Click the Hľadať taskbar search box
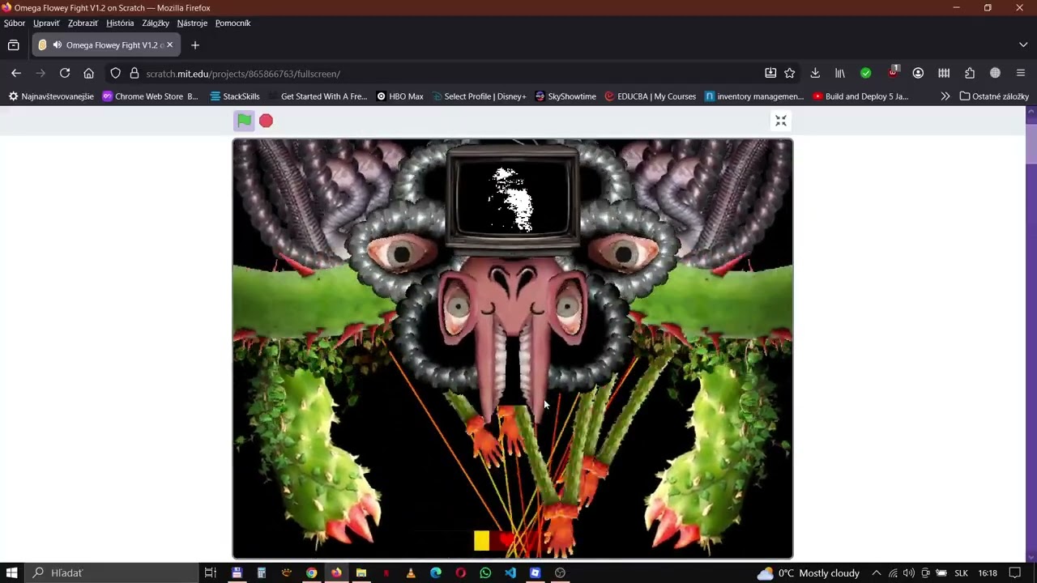The image size is (1037, 583). pyautogui.click(x=111, y=572)
